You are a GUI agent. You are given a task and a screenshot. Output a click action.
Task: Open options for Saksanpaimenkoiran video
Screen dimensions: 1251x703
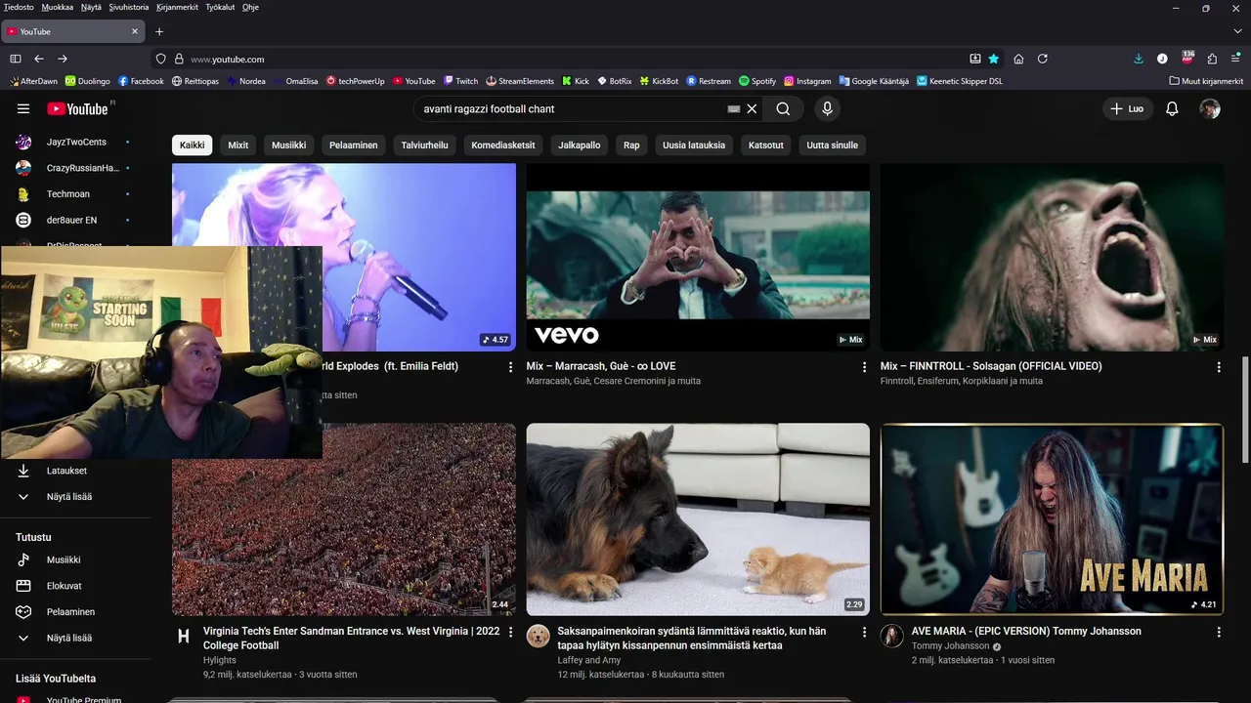(864, 632)
